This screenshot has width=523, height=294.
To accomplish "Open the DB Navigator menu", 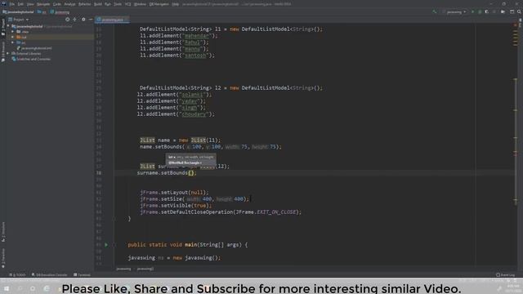I will point(159,4).
